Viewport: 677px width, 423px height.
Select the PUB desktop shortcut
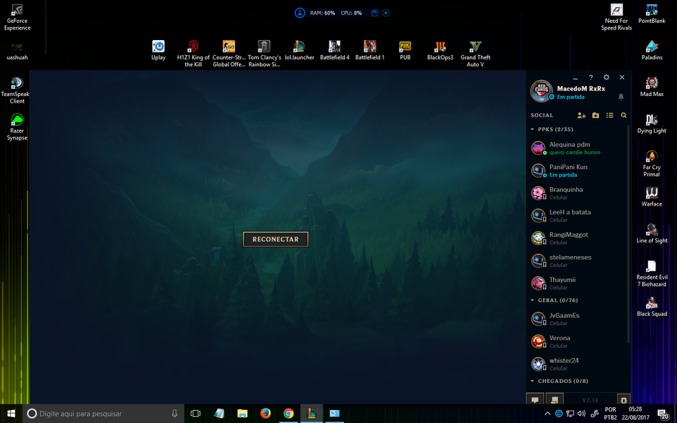coord(405,50)
